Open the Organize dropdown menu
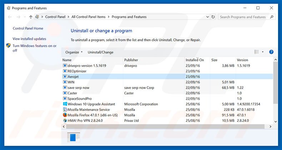 coord(74,52)
